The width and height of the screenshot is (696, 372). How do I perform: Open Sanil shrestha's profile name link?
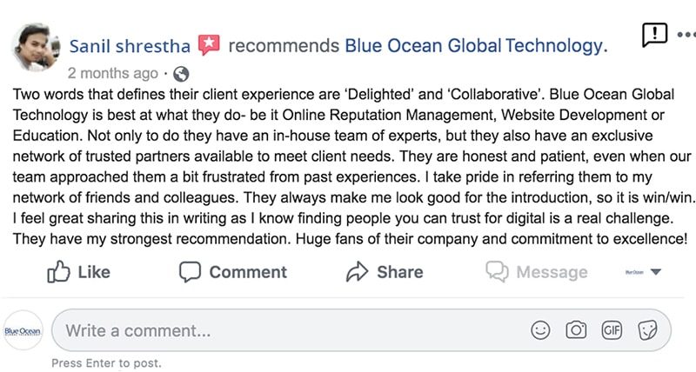[130, 45]
